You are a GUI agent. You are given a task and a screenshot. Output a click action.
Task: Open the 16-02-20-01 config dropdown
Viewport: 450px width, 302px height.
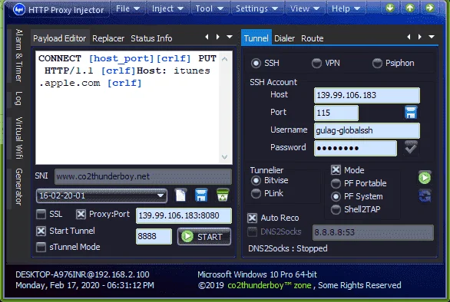pyautogui.click(x=101, y=195)
